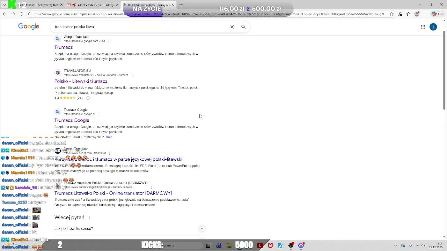
Task: Open McAfee from the taskbar
Action: (270, 245)
